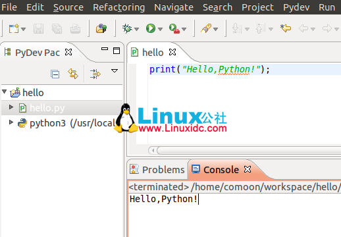
Task: Click the green Run button
Action: pyautogui.click(x=151, y=28)
